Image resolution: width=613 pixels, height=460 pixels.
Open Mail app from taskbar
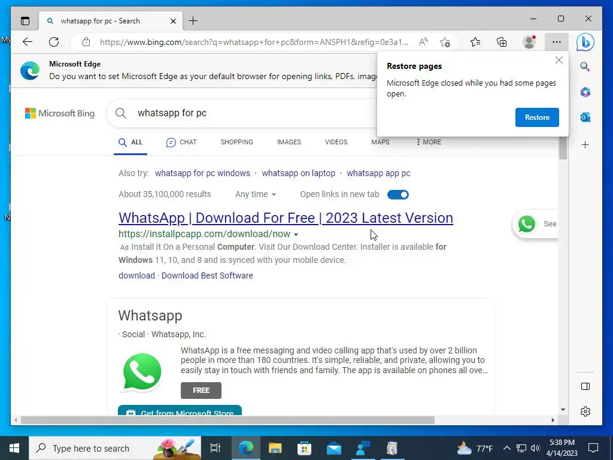334,448
